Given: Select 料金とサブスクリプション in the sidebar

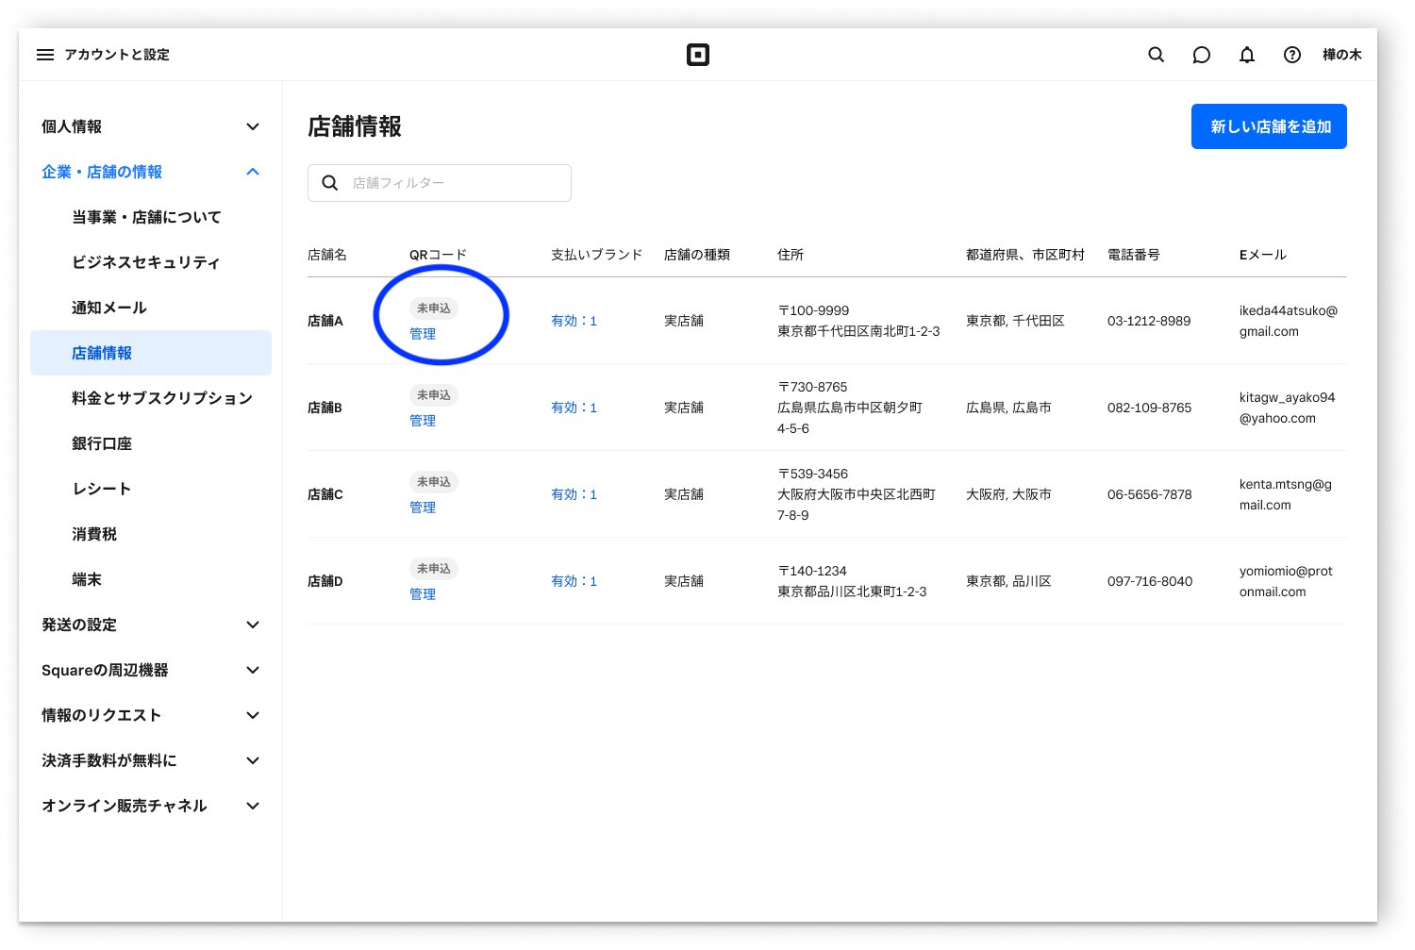Looking at the screenshot, I should (x=160, y=398).
